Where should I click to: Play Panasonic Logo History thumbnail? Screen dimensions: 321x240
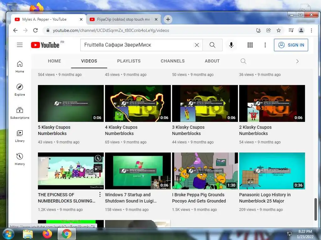coord(272,171)
